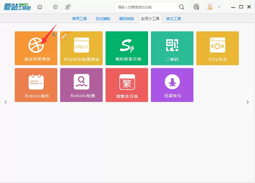Screen dimensions: 255x183
Task: Switch to the 优化辅助 tab
Action: click(103, 19)
